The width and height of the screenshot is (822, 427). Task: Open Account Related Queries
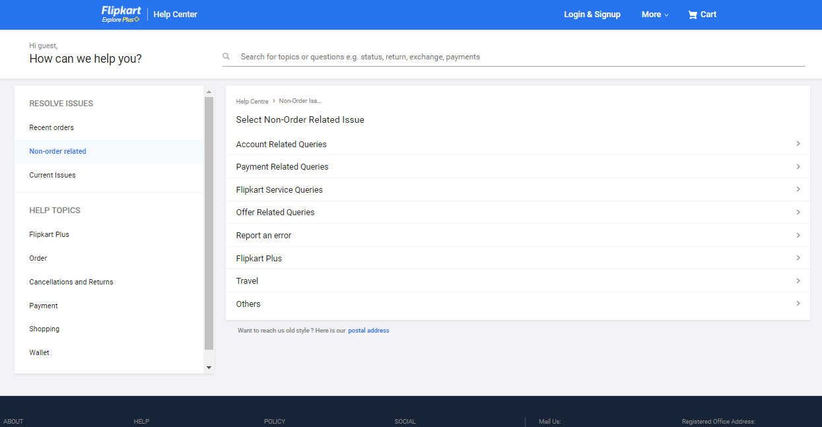click(x=518, y=144)
